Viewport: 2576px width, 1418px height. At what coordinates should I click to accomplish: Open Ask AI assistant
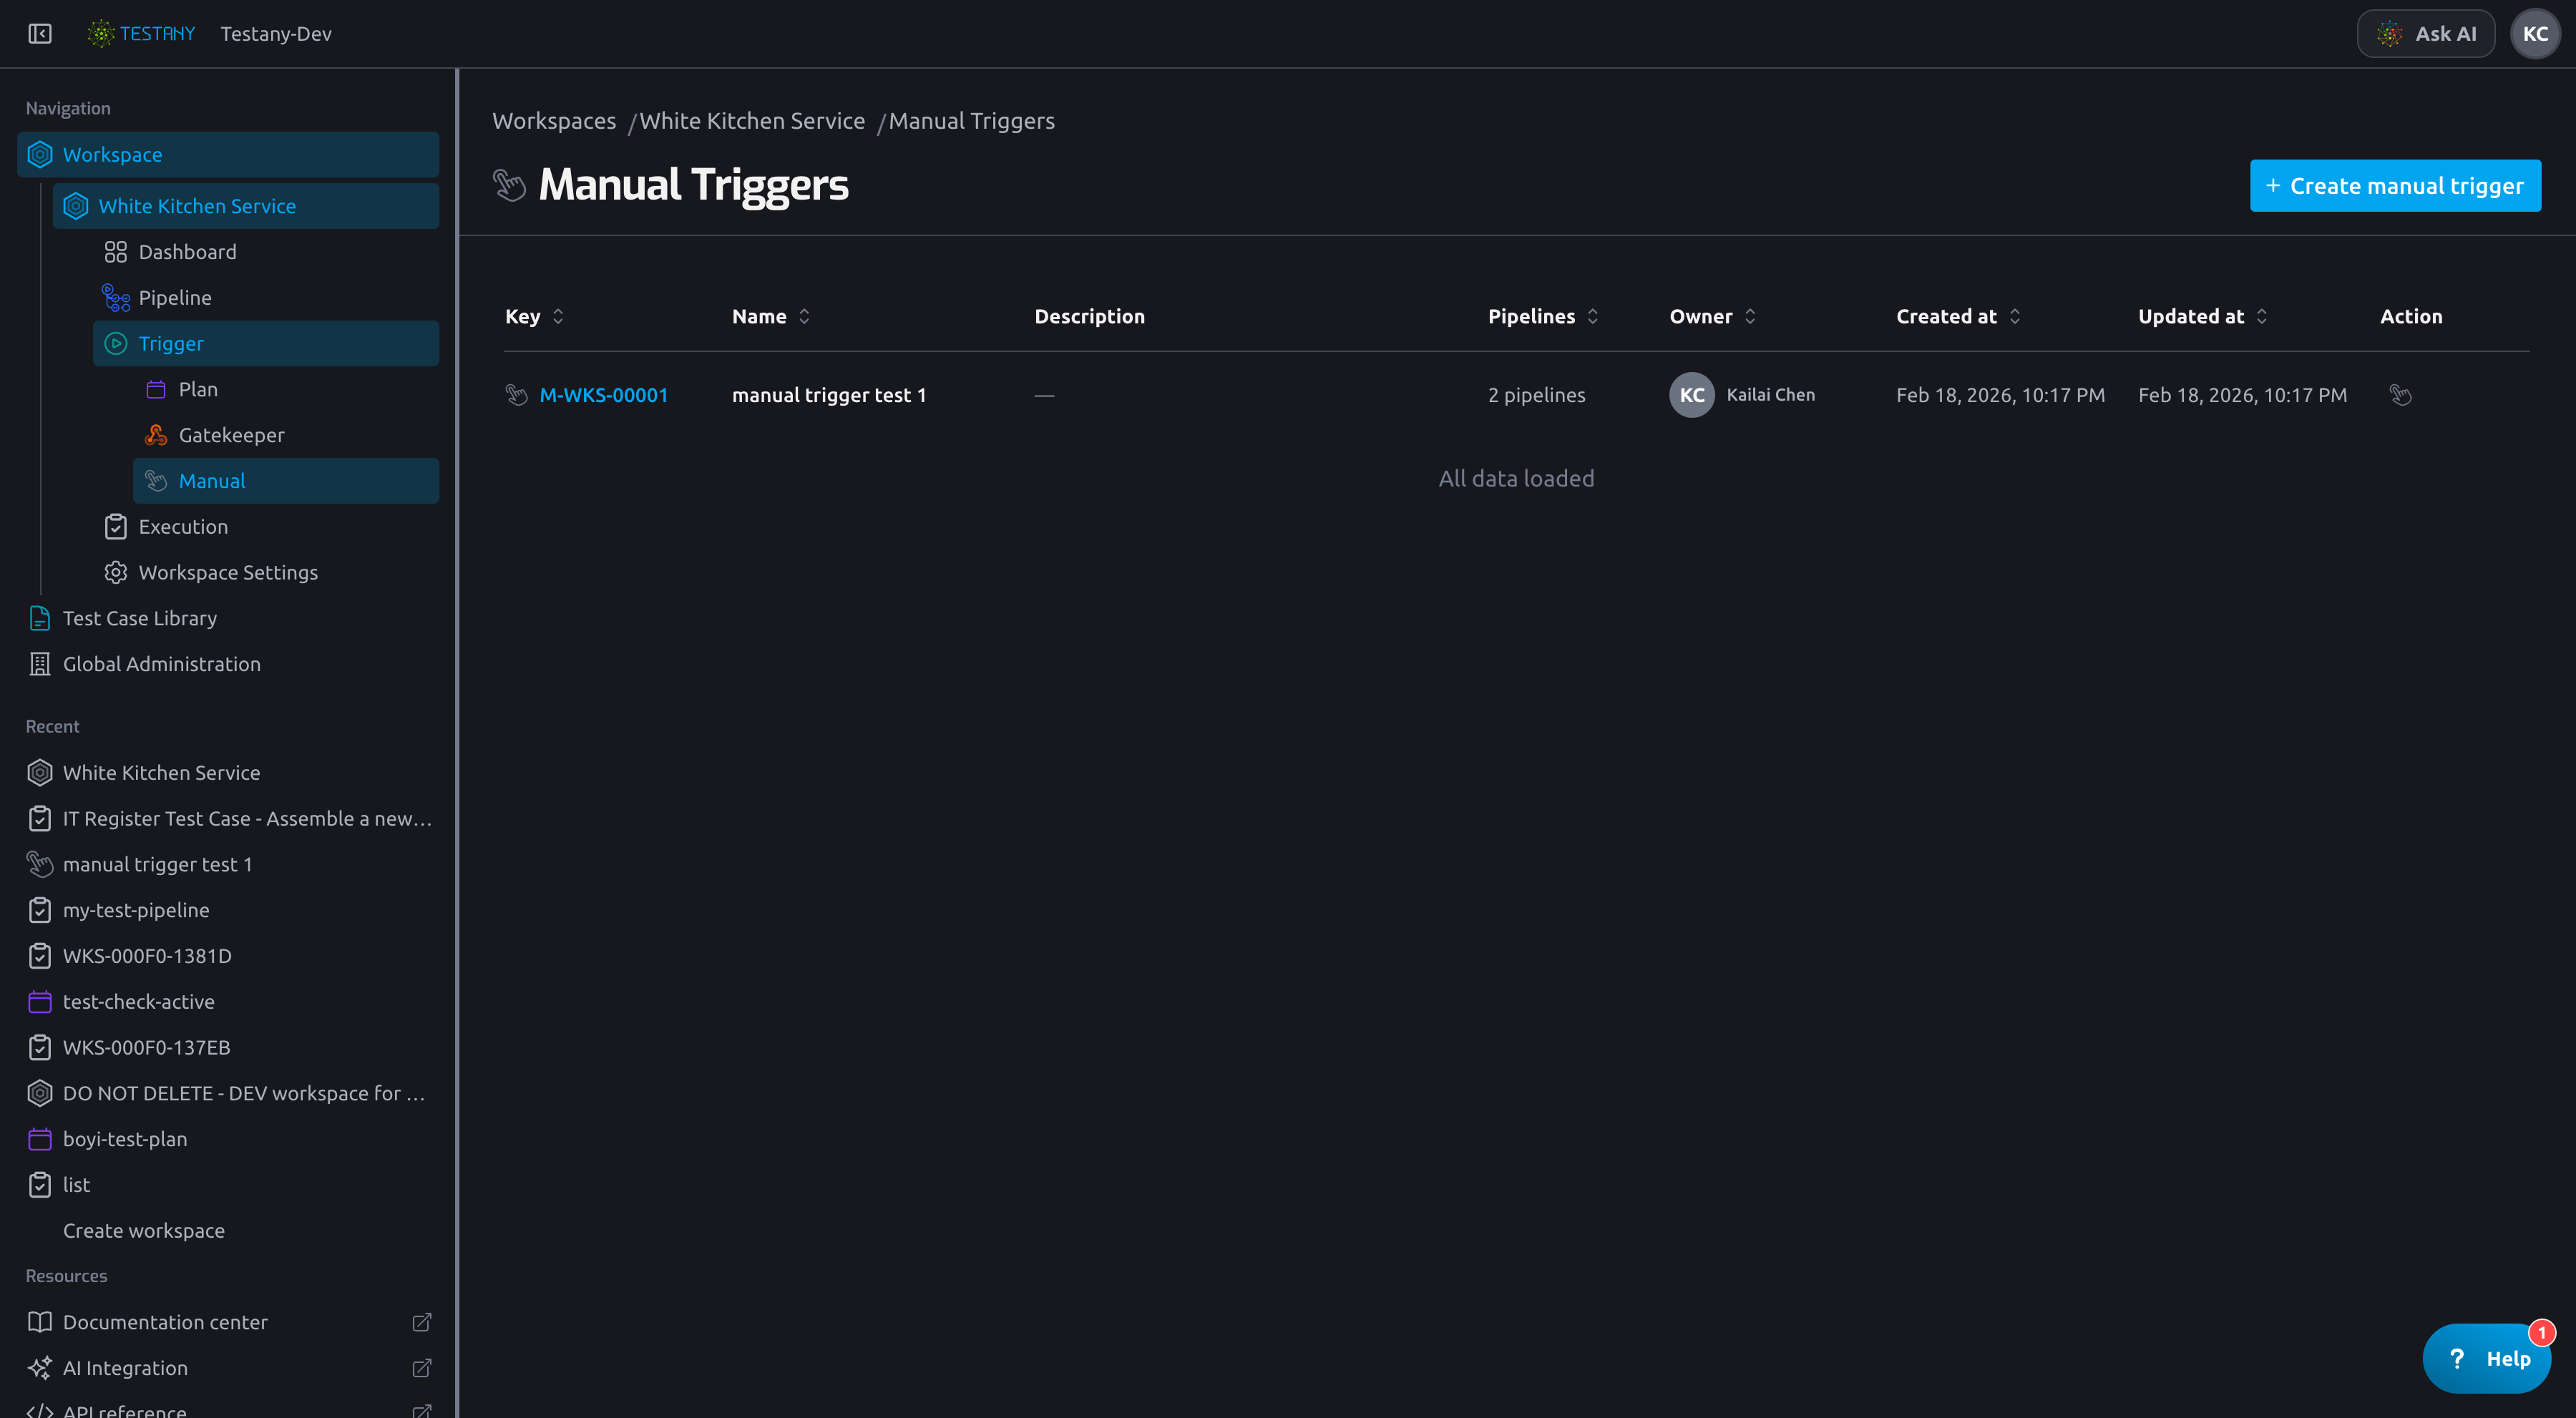click(x=2425, y=34)
